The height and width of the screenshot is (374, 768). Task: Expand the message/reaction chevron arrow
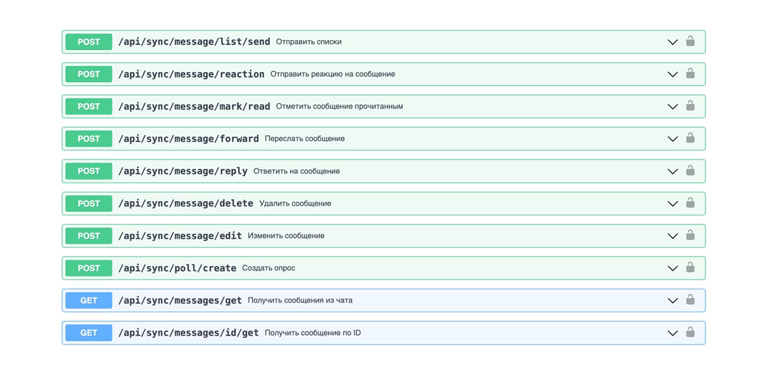(x=673, y=74)
